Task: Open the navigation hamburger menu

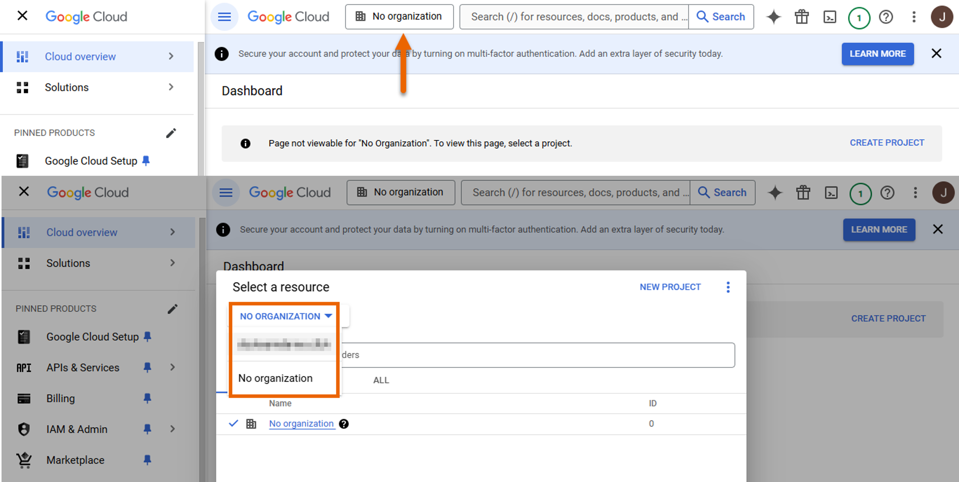Action: [224, 16]
